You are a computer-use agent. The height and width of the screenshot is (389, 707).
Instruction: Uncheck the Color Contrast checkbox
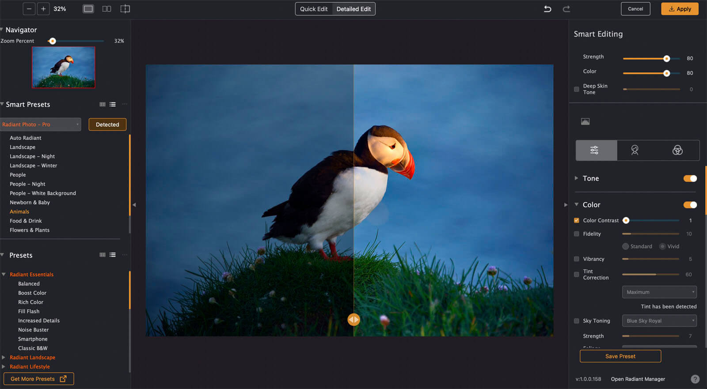point(577,220)
